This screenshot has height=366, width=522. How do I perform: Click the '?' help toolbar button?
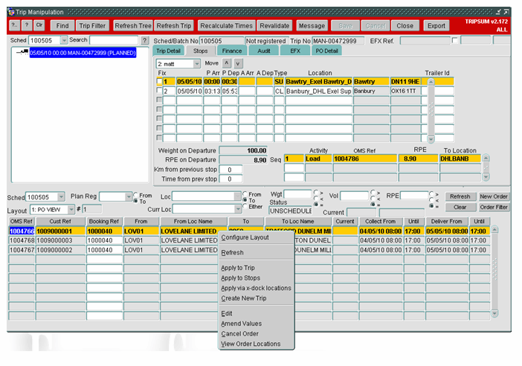[x=27, y=25]
